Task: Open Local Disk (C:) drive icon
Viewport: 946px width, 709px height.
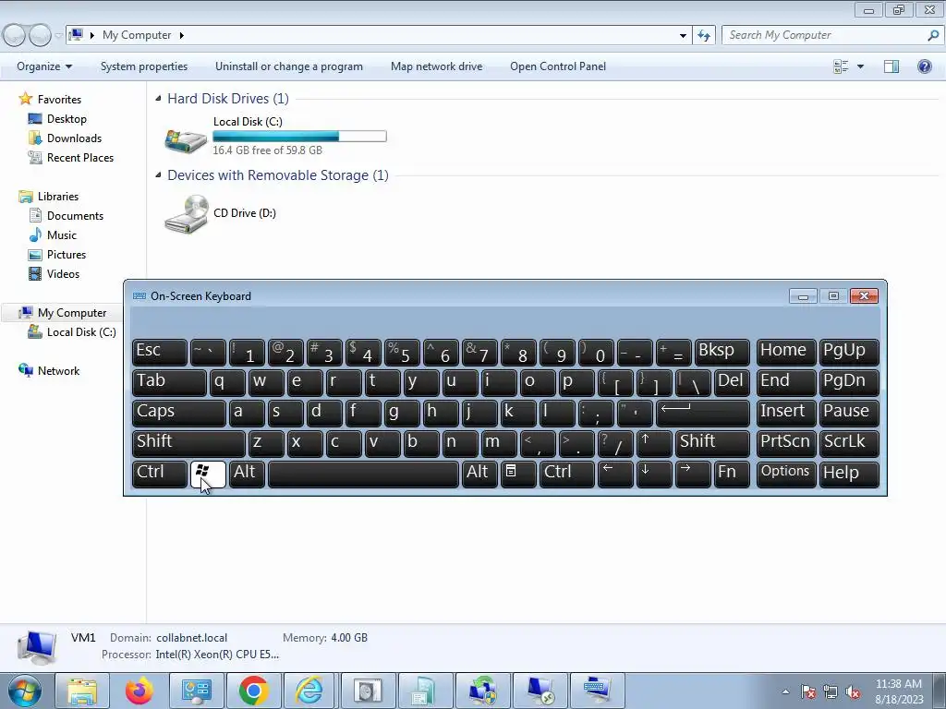Action: pyautogui.click(x=186, y=139)
